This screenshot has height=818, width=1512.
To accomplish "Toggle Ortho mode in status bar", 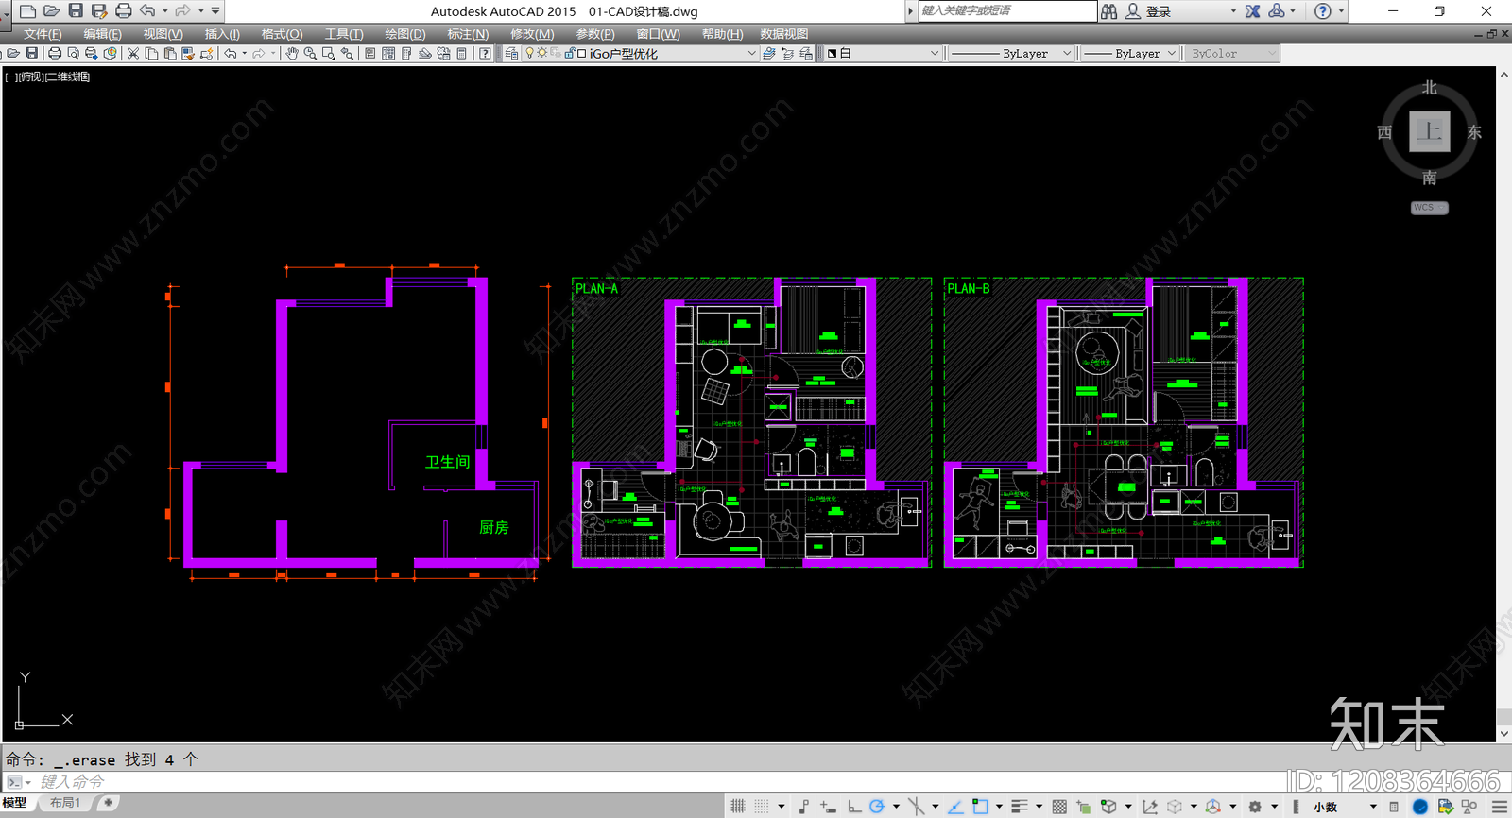I will coord(854,807).
